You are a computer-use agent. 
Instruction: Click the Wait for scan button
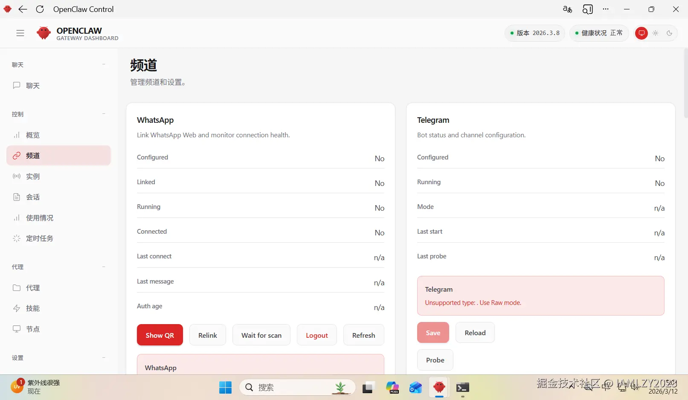pyautogui.click(x=261, y=335)
